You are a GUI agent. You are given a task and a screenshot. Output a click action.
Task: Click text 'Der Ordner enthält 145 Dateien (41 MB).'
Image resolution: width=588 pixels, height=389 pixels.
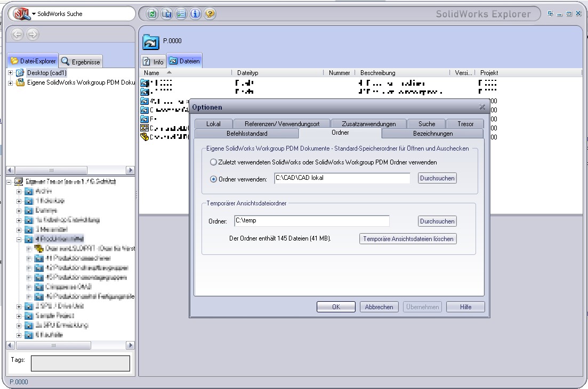[280, 238]
